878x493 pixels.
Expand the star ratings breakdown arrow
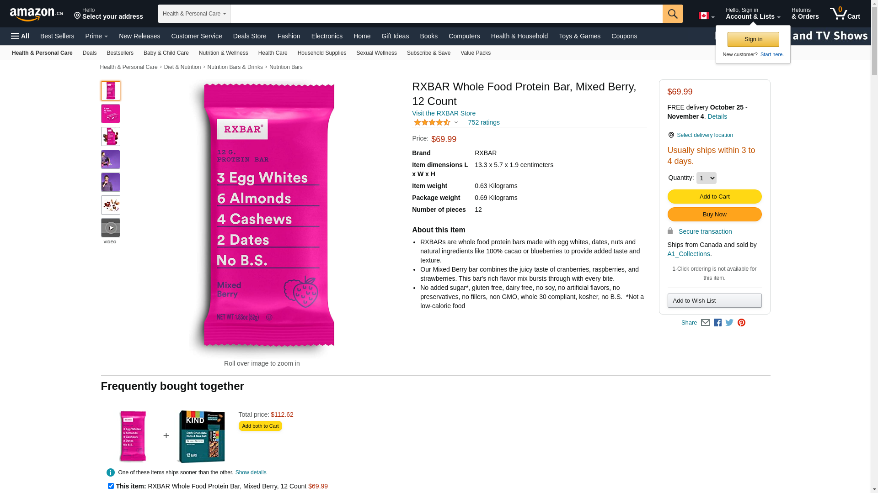point(456,122)
